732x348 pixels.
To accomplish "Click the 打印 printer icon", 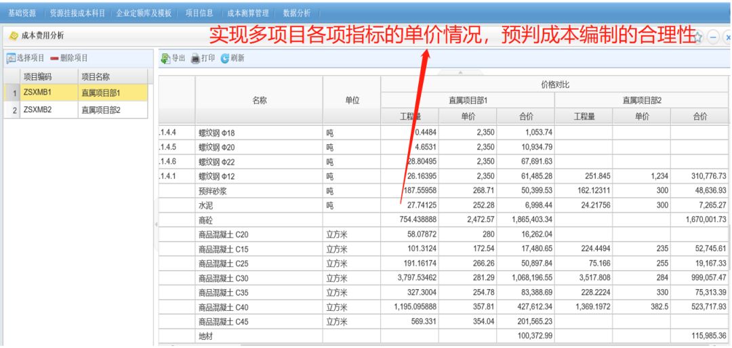I will click(x=196, y=58).
